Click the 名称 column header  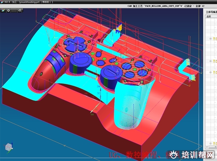(209, 17)
